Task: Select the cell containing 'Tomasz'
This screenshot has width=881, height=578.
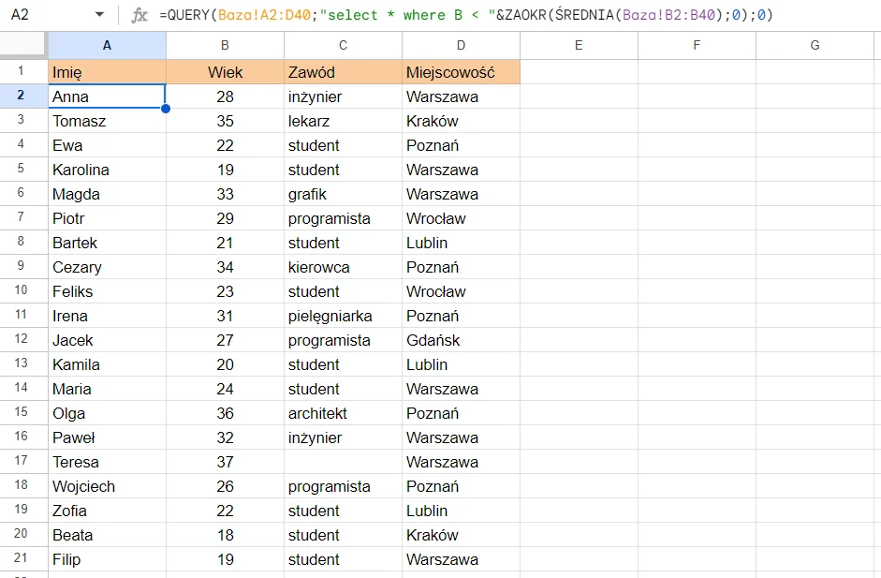Action: (107, 121)
